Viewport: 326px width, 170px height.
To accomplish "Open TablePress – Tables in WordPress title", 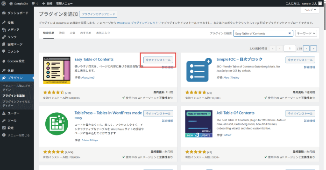I will click(x=108, y=115).
